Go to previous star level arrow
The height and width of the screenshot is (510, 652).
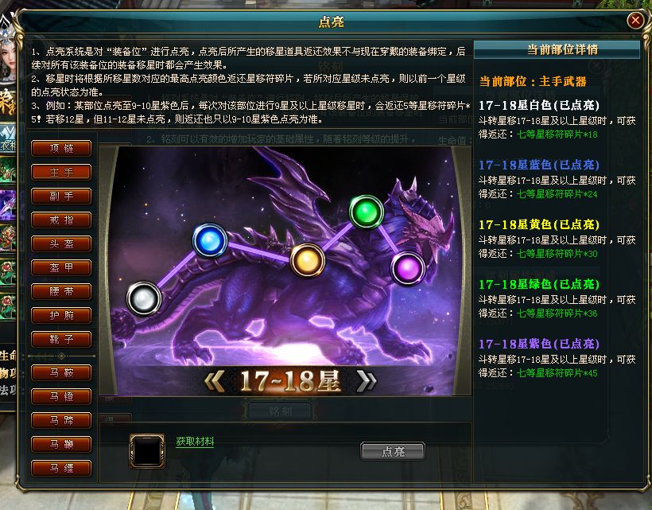click(x=215, y=380)
